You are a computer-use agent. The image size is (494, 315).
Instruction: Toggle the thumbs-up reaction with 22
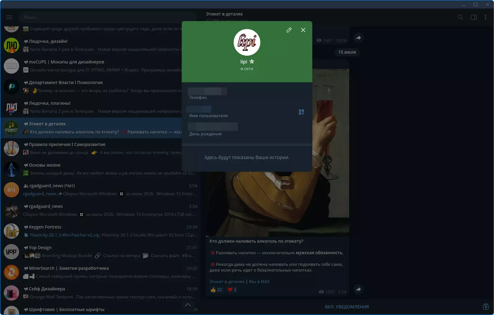216,290
